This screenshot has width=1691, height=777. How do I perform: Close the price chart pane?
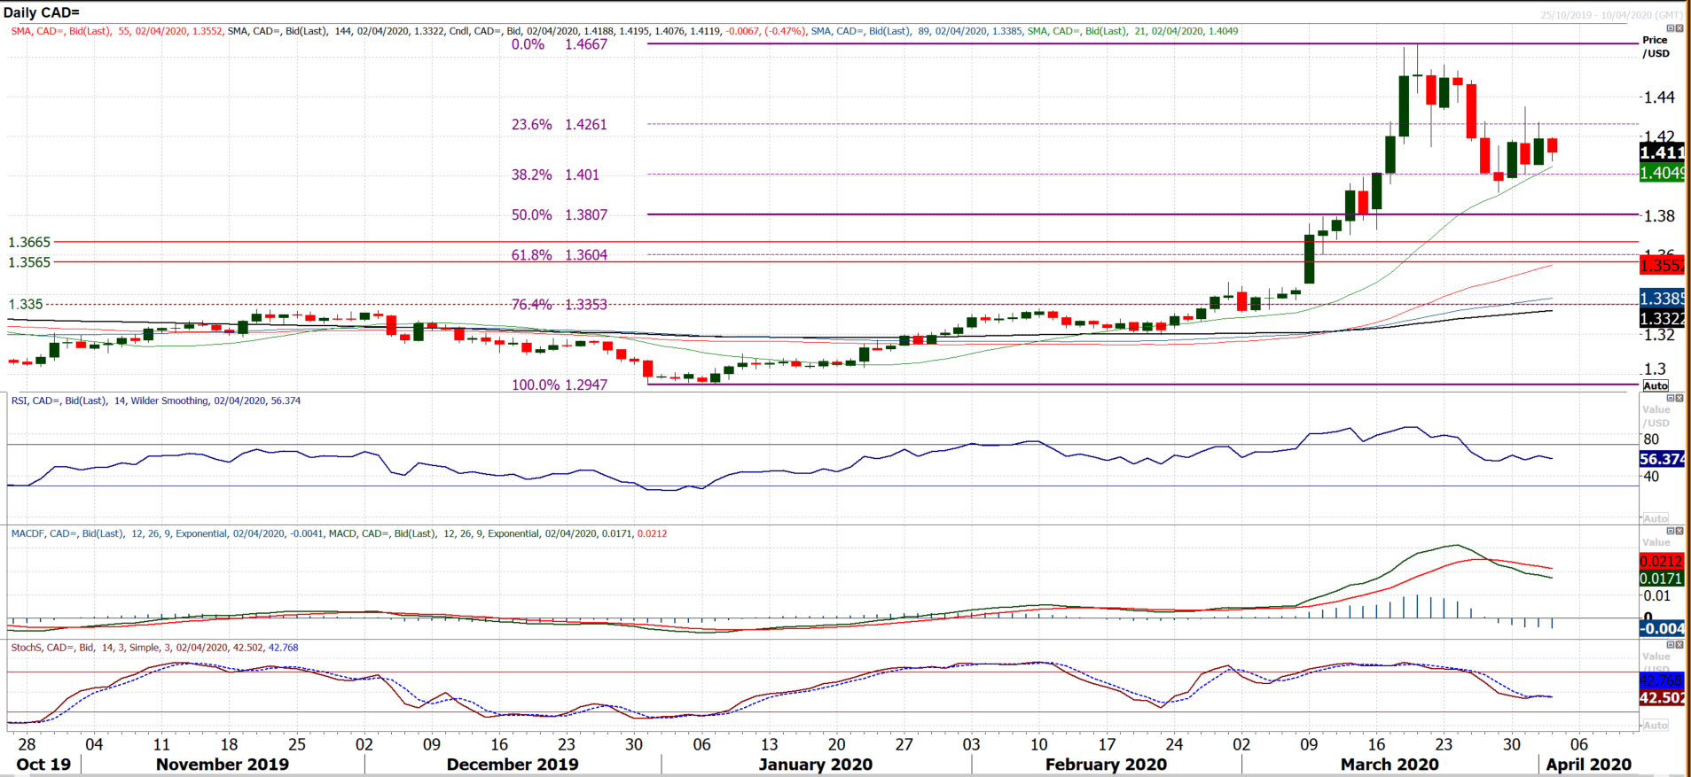tap(1679, 28)
